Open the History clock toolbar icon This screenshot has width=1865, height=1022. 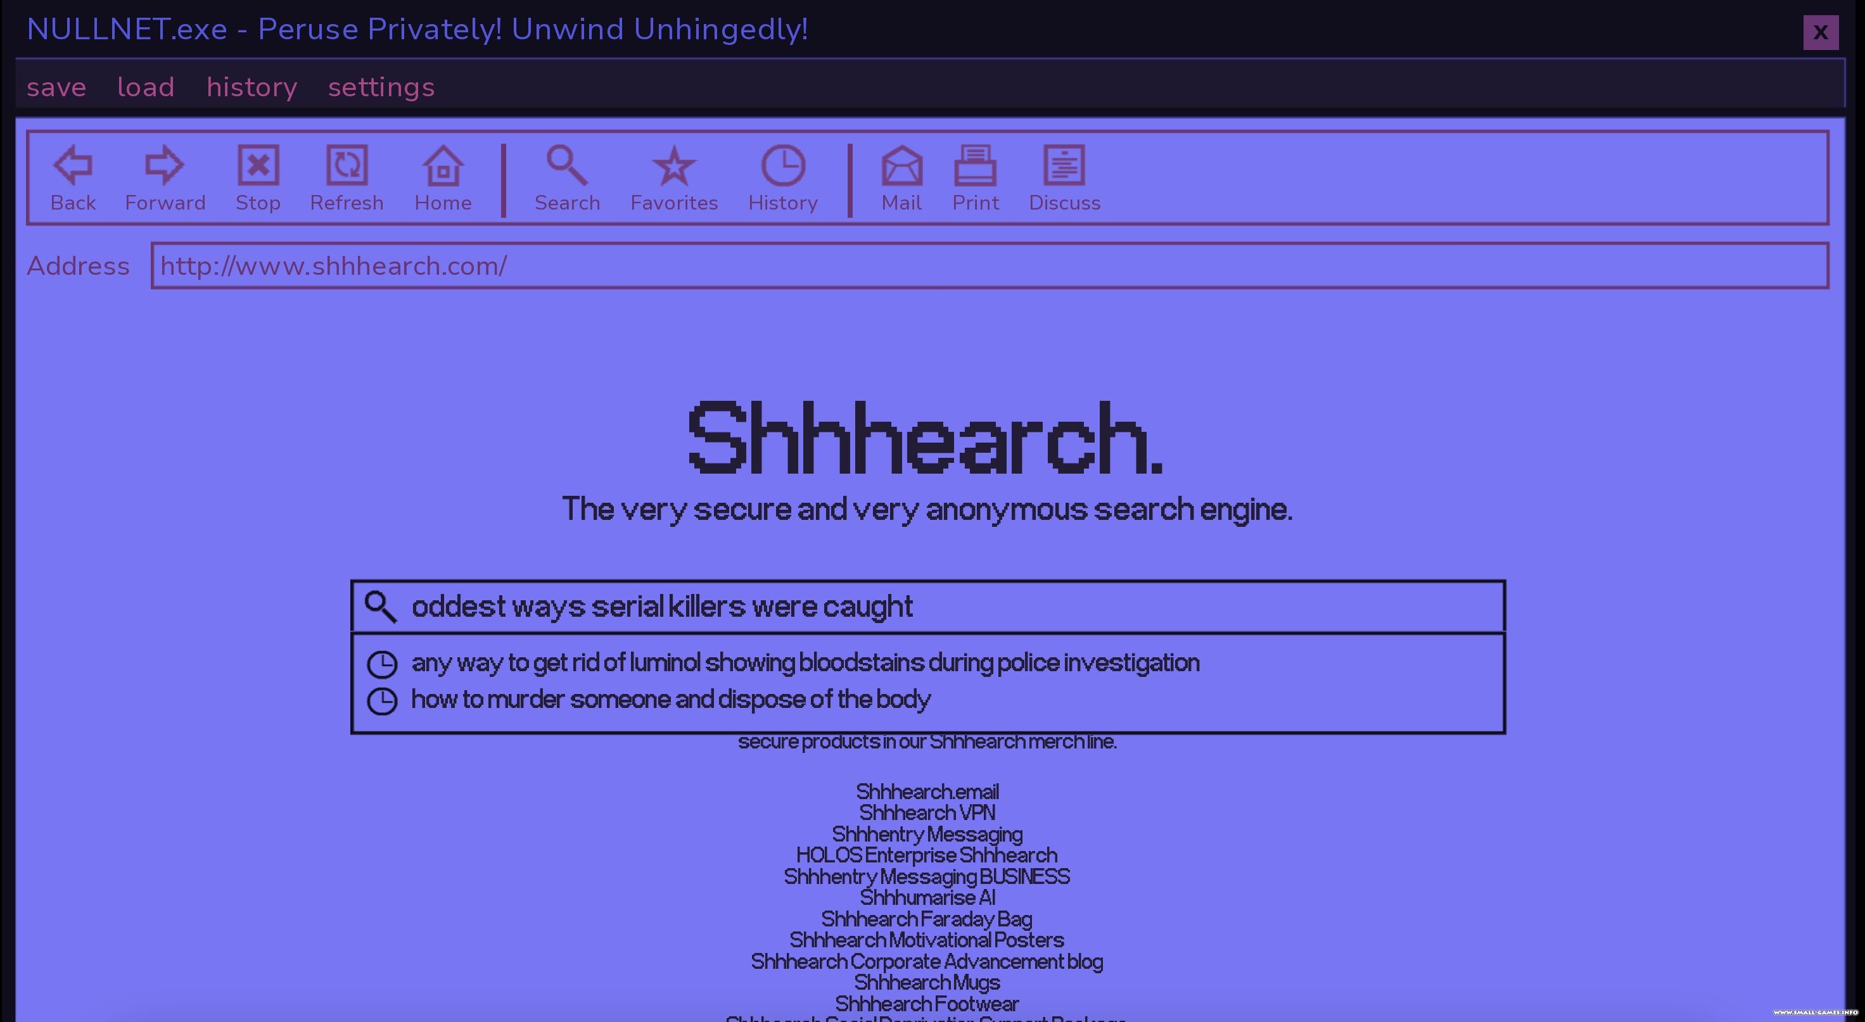pyautogui.click(x=782, y=166)
